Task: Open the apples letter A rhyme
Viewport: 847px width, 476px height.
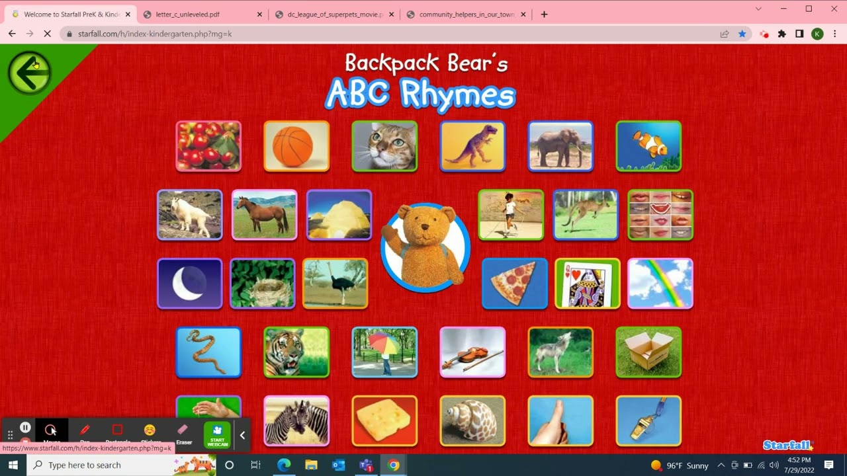Action: pos(208,146)
